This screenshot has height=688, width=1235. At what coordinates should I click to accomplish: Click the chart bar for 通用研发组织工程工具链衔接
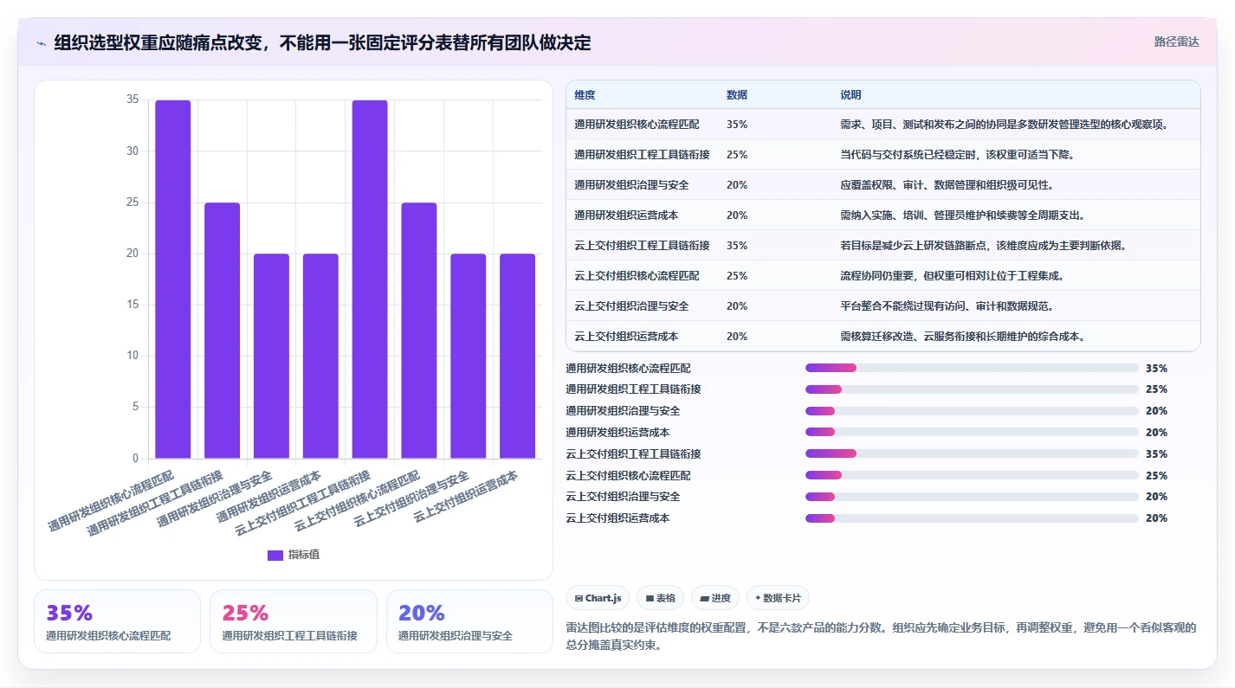click(223, 330)
